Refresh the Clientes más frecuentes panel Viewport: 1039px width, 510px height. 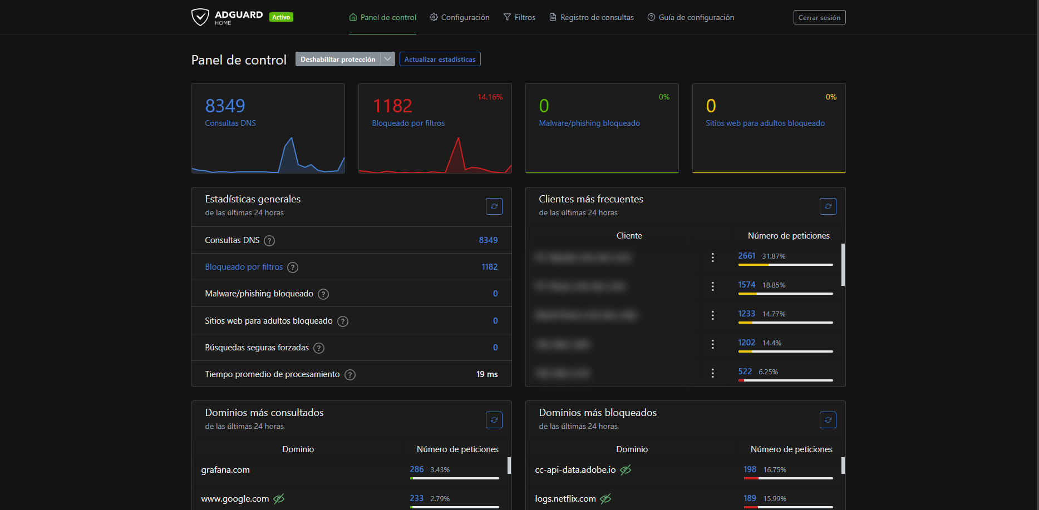pyautogui.click(x=828, y=206)
